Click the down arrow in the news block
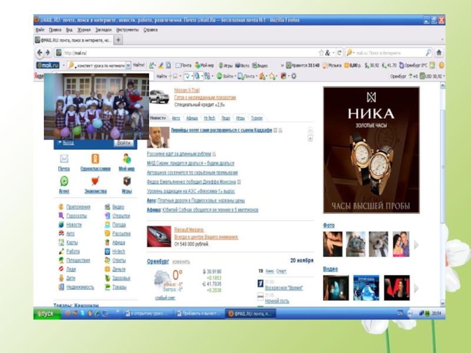The width and height of the screenshot is (471, 353). pos(310,138)
